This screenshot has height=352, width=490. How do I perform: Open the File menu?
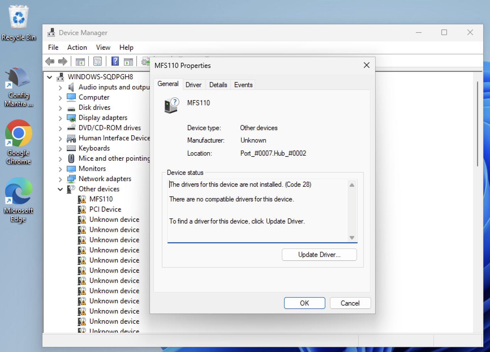53,48
